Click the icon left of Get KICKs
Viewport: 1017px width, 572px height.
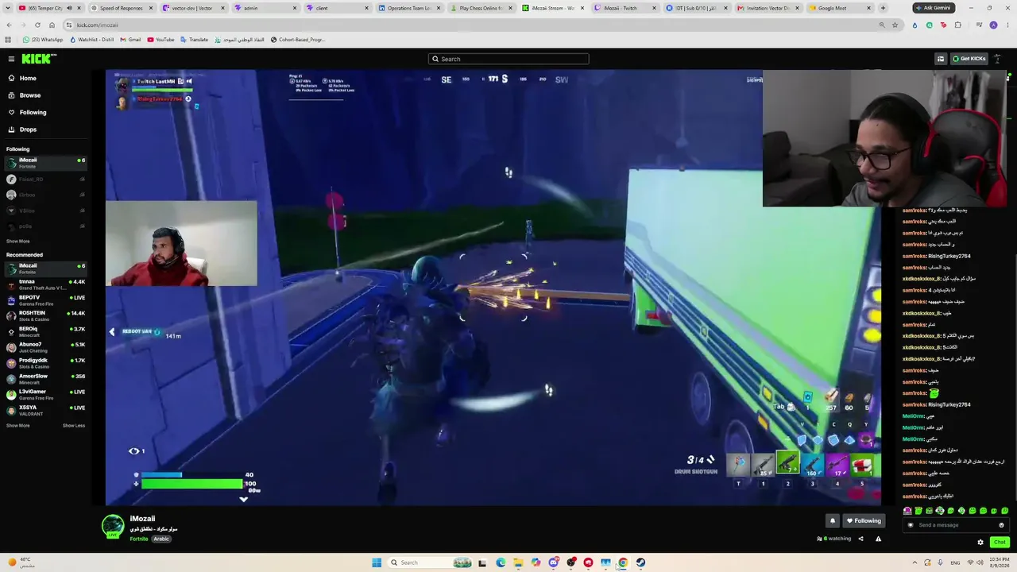[941, 59]
